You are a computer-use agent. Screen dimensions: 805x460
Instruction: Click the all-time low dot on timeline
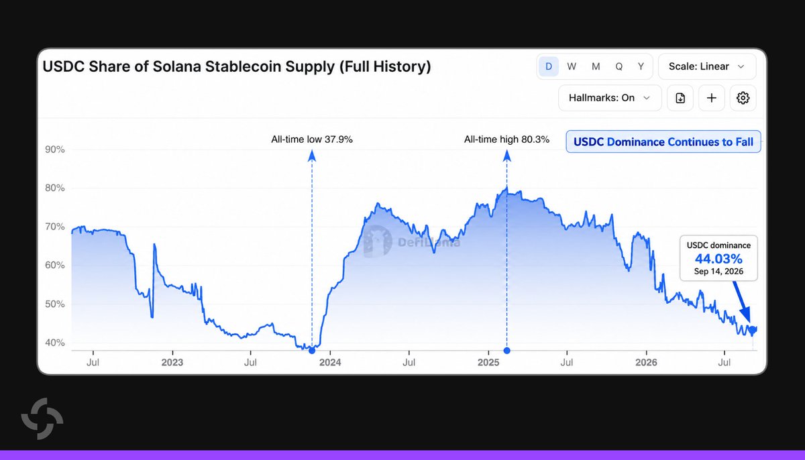(311, 351)
